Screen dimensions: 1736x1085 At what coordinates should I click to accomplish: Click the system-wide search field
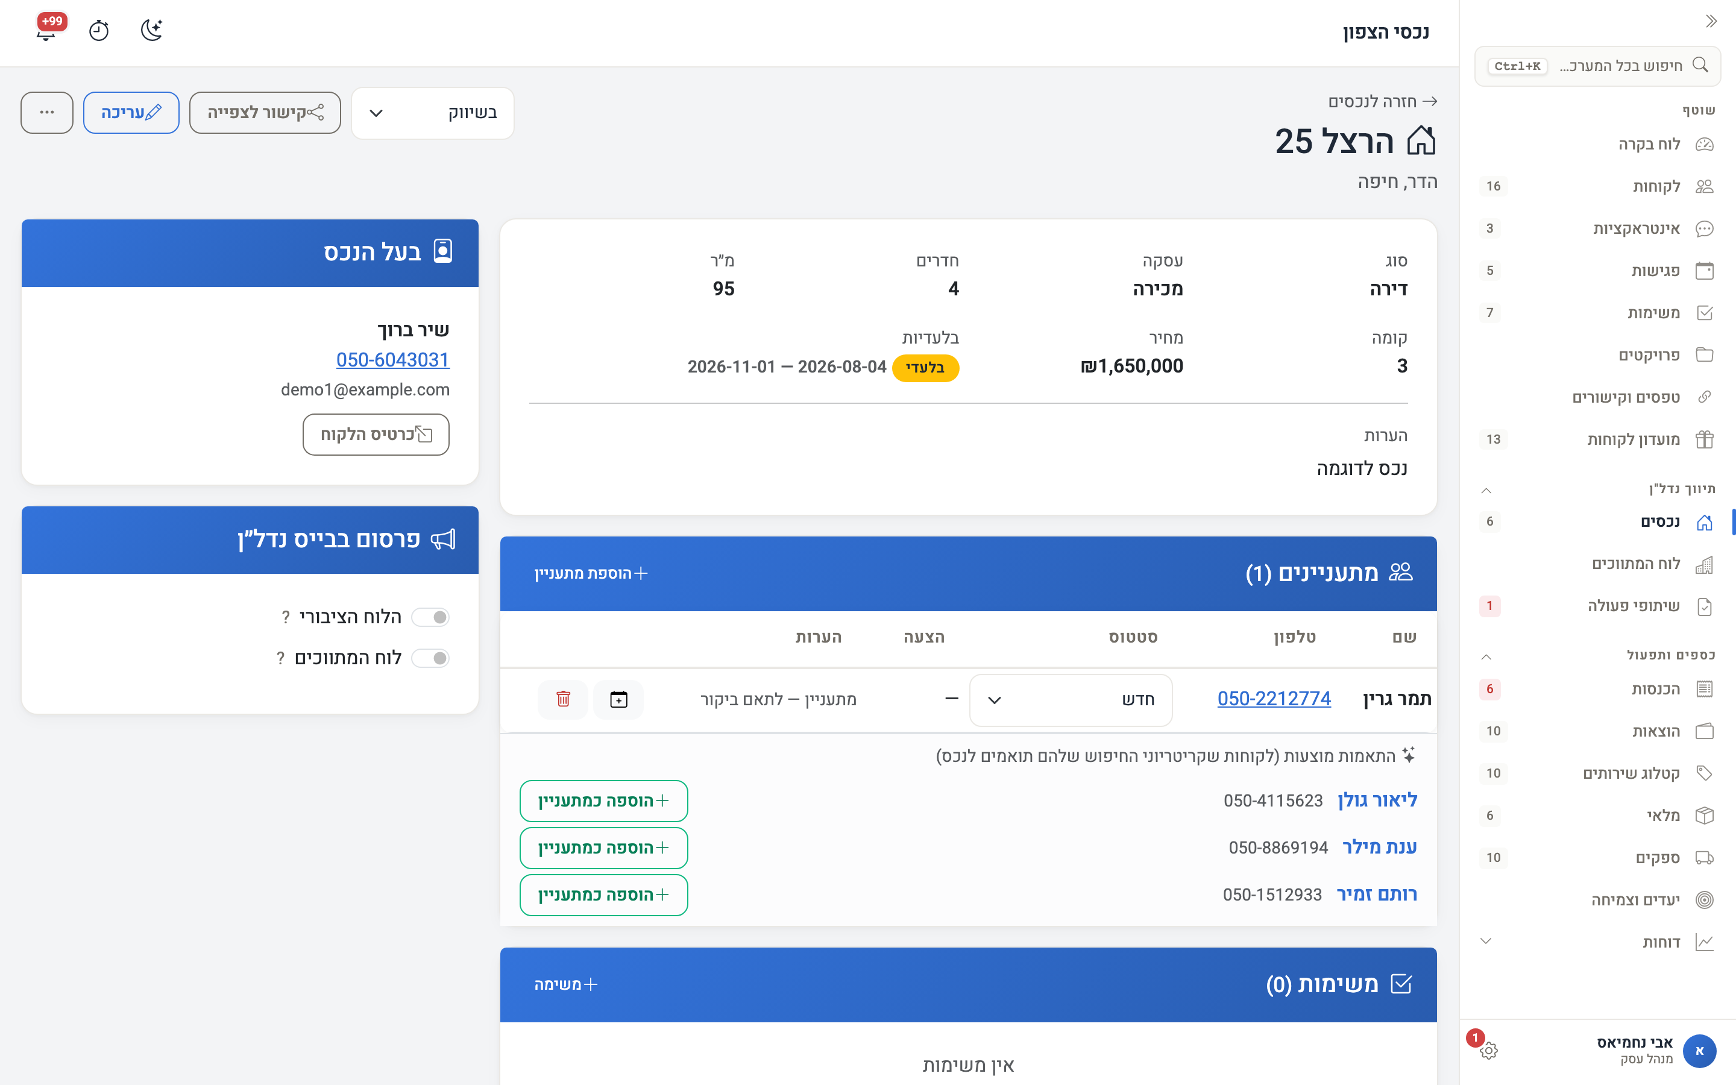[x=1597, y=66]
